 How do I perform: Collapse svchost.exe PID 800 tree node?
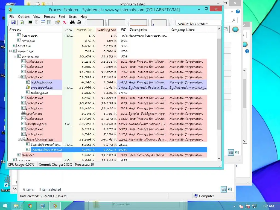click(x=19, y=77)
